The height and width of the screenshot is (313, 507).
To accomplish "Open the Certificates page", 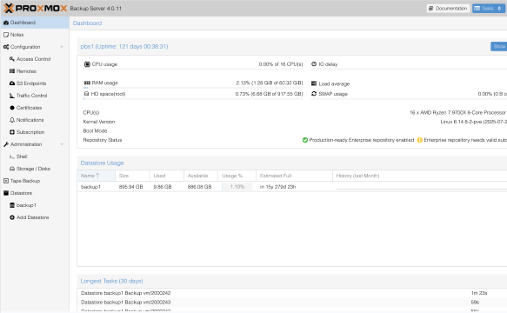I will pos(35,108).
